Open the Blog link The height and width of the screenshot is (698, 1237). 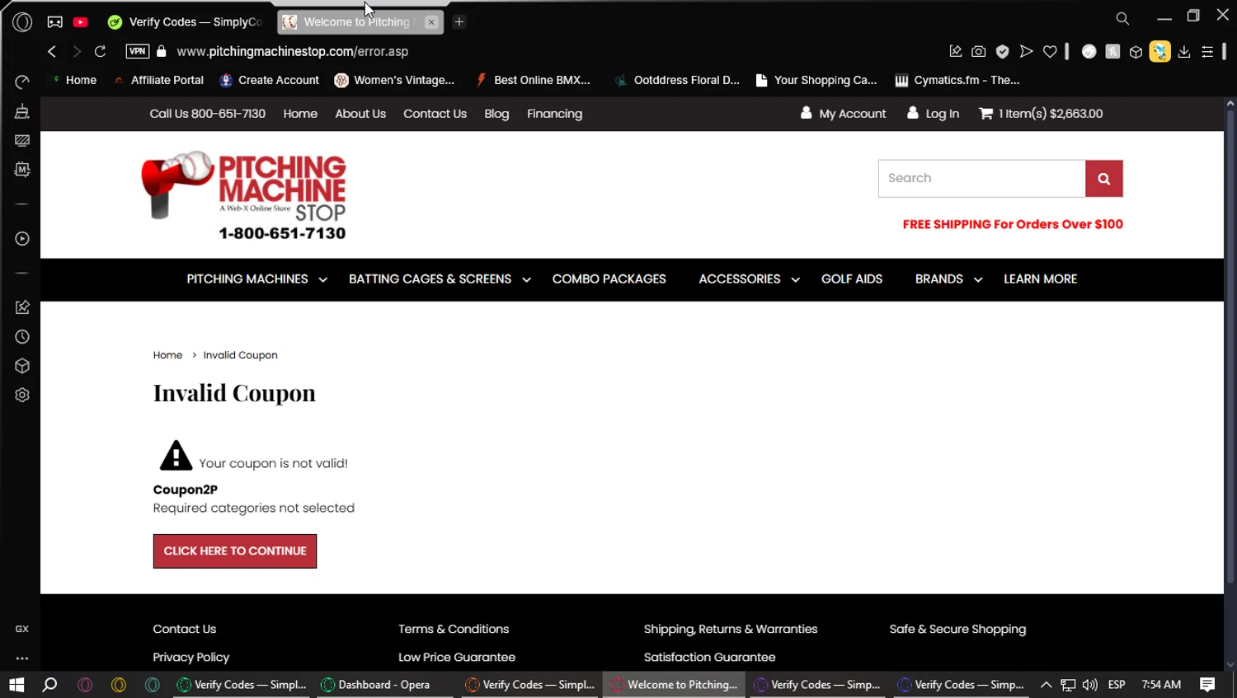tap(496, 114)
